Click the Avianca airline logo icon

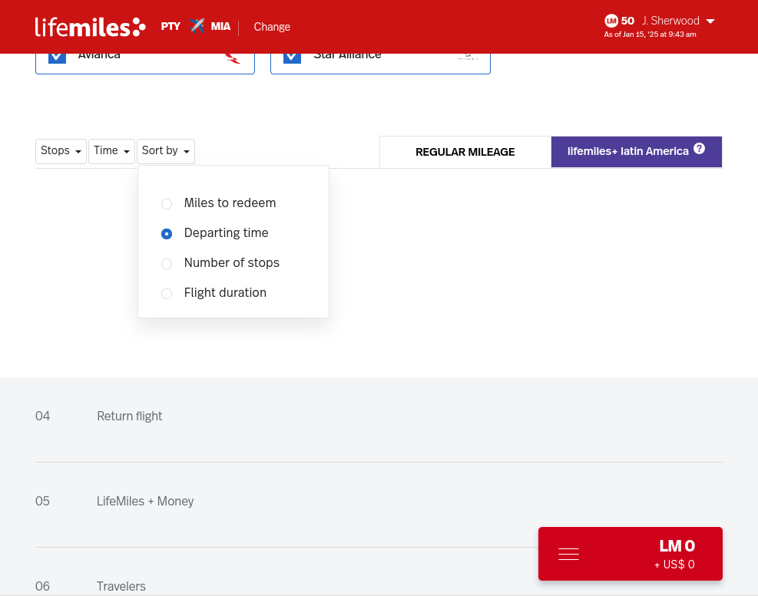(233, 58)
